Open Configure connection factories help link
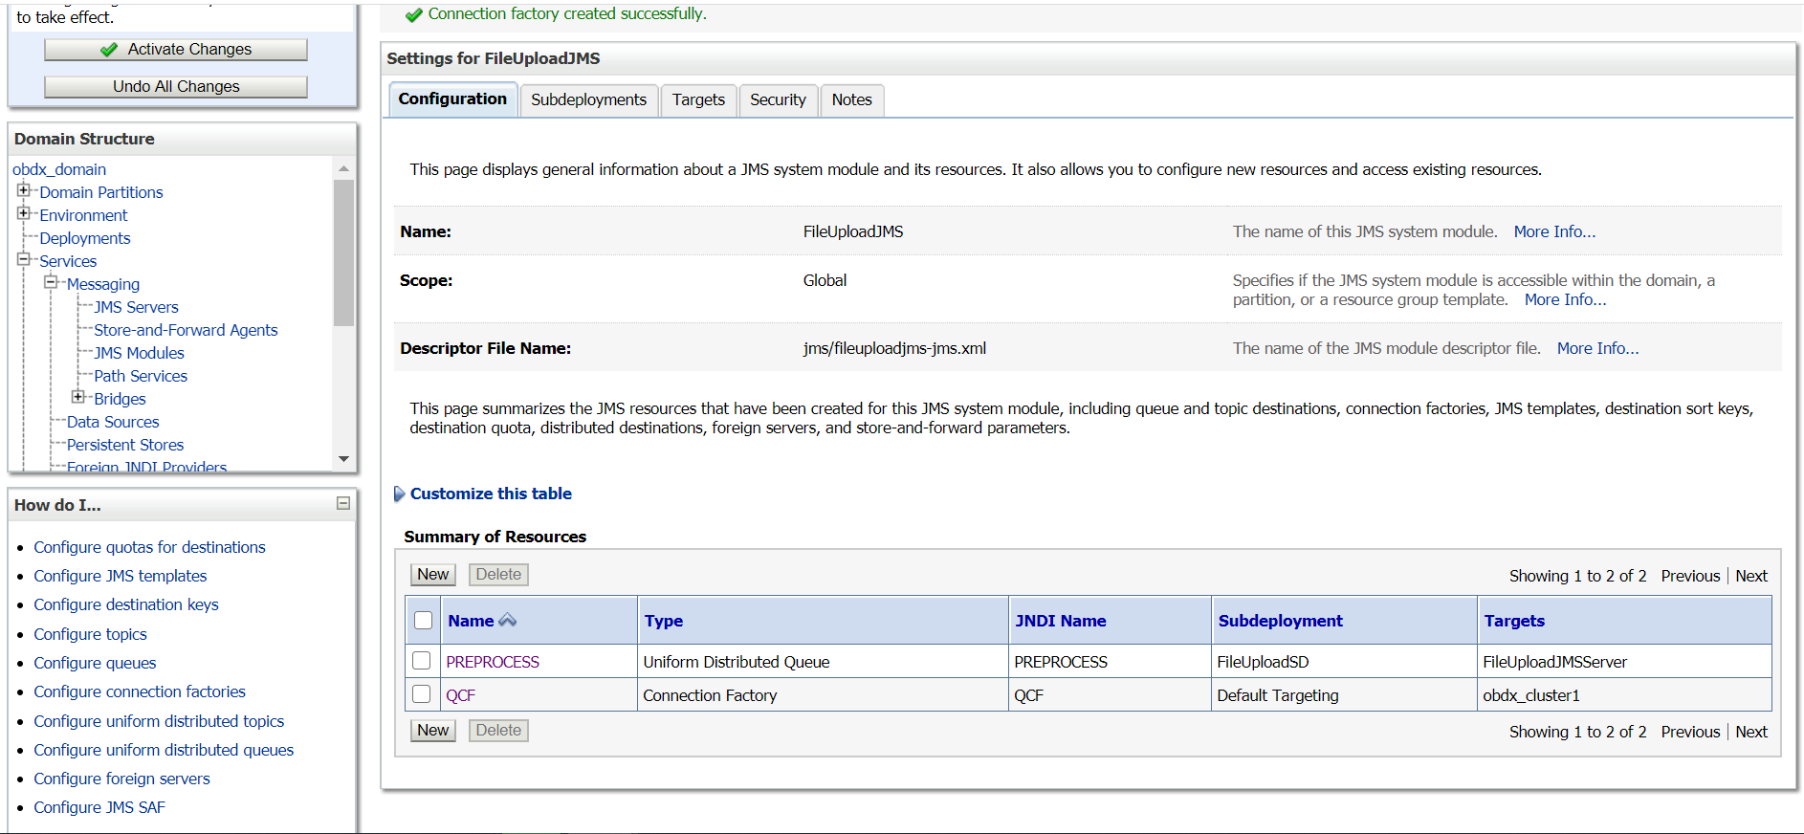The height and width of the screenshot is (834, 1804). 140,691
